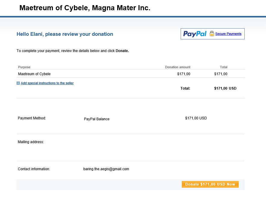The width and height of the screenshot is (266, 203).
Task: Click the bold $171,00 USD total amount
Action: [225, 88]
